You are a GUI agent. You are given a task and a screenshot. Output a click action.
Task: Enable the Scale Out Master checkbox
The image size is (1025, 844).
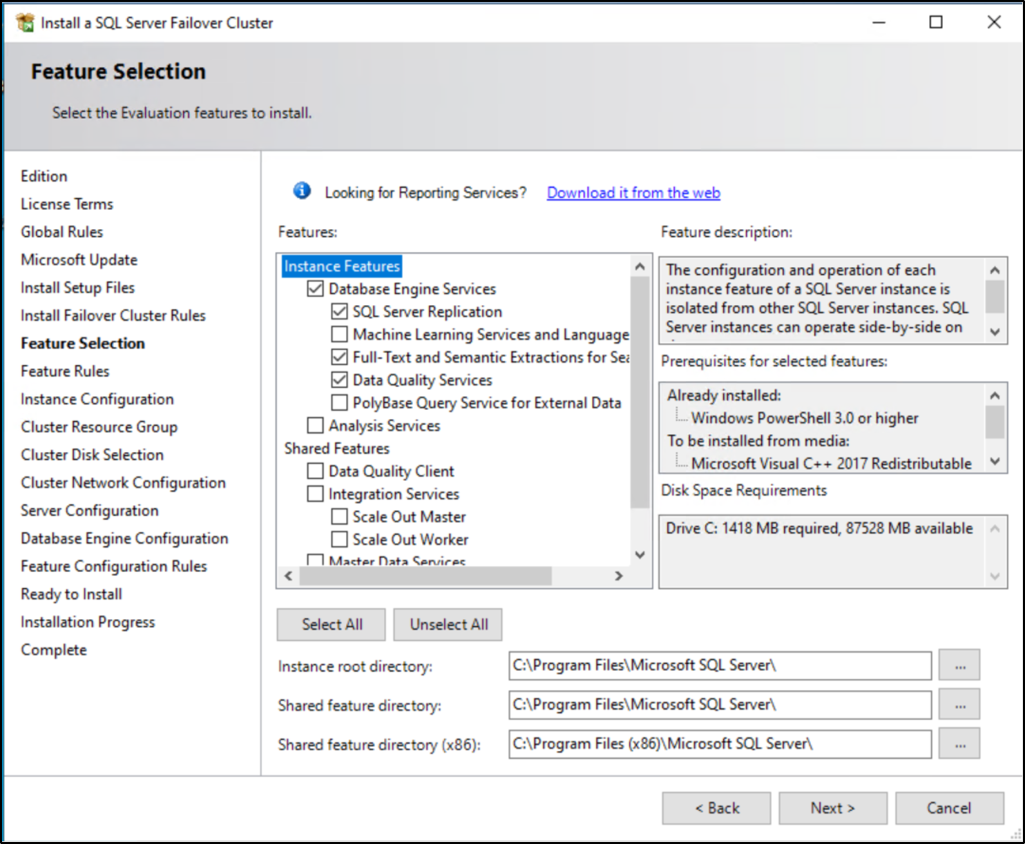coord(339,516)
